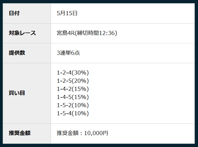Click the deadline time 締切時間12:36
Image resolution: width=198 pixels, height=147 pixels.
[96, 33]
